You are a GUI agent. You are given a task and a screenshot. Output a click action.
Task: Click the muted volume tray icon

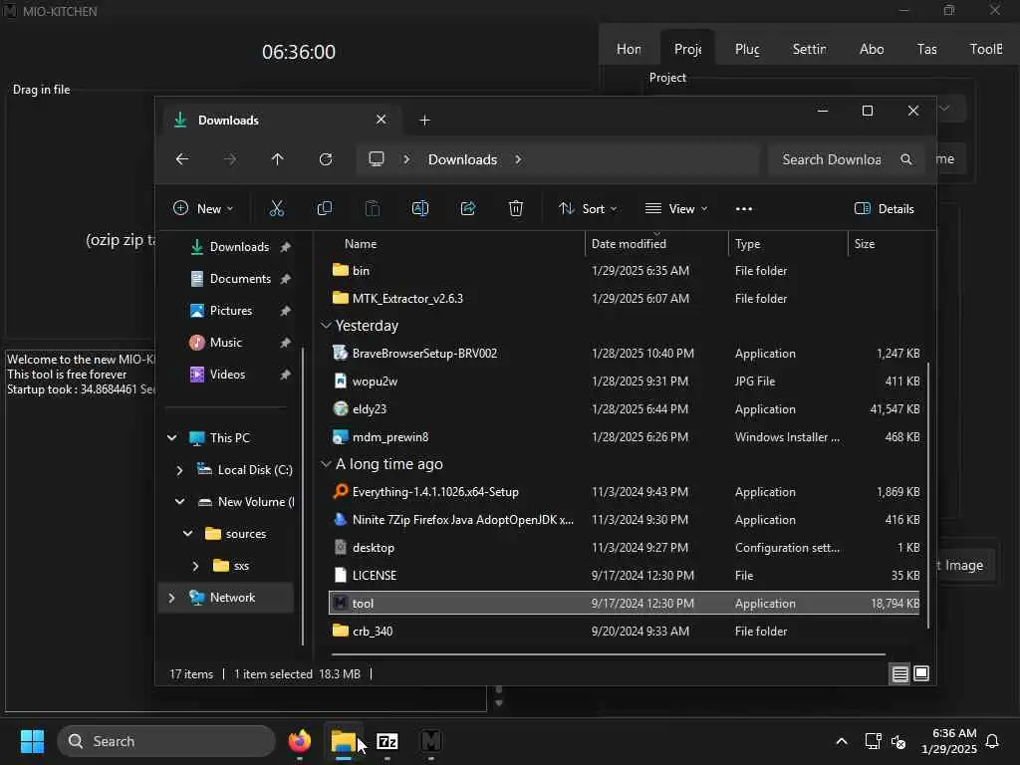898,741
